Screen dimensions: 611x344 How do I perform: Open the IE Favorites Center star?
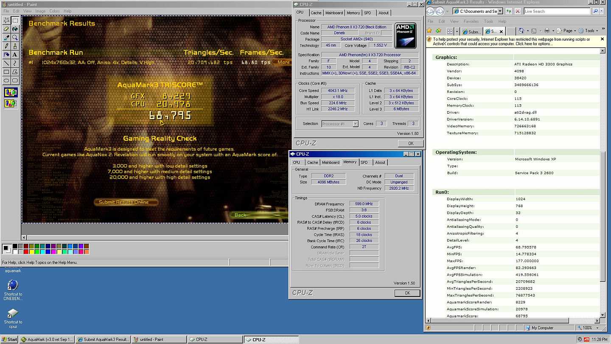pos(429,31)
